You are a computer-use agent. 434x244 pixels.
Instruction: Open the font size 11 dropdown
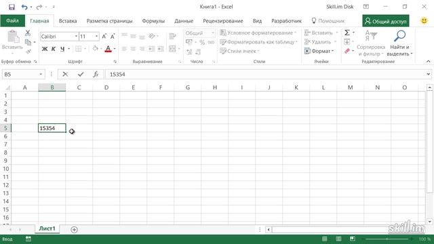click(96, 36)
